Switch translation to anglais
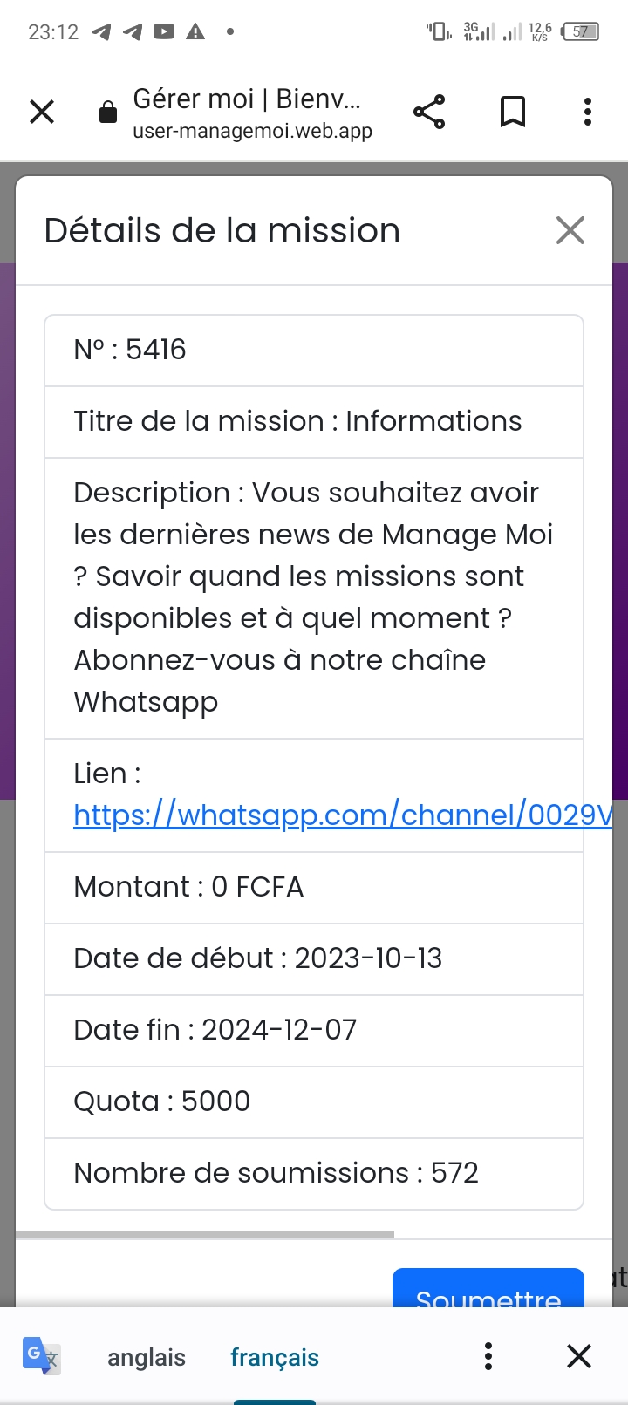Image resolution: width=628 pixels, height=1405 pixels. 147,1357
